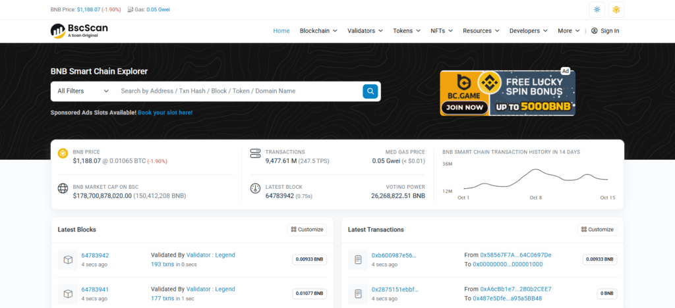Click the BNB chain cube icon at top right
Image resolution: width=675 pixels, height=308 pixels.
coord(616,10)
